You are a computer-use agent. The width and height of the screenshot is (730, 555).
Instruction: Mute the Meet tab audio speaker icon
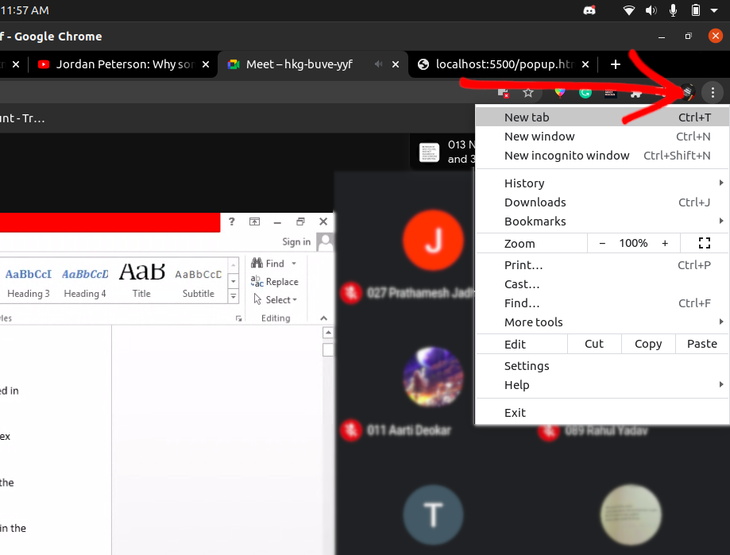click(x=378, y=64)
